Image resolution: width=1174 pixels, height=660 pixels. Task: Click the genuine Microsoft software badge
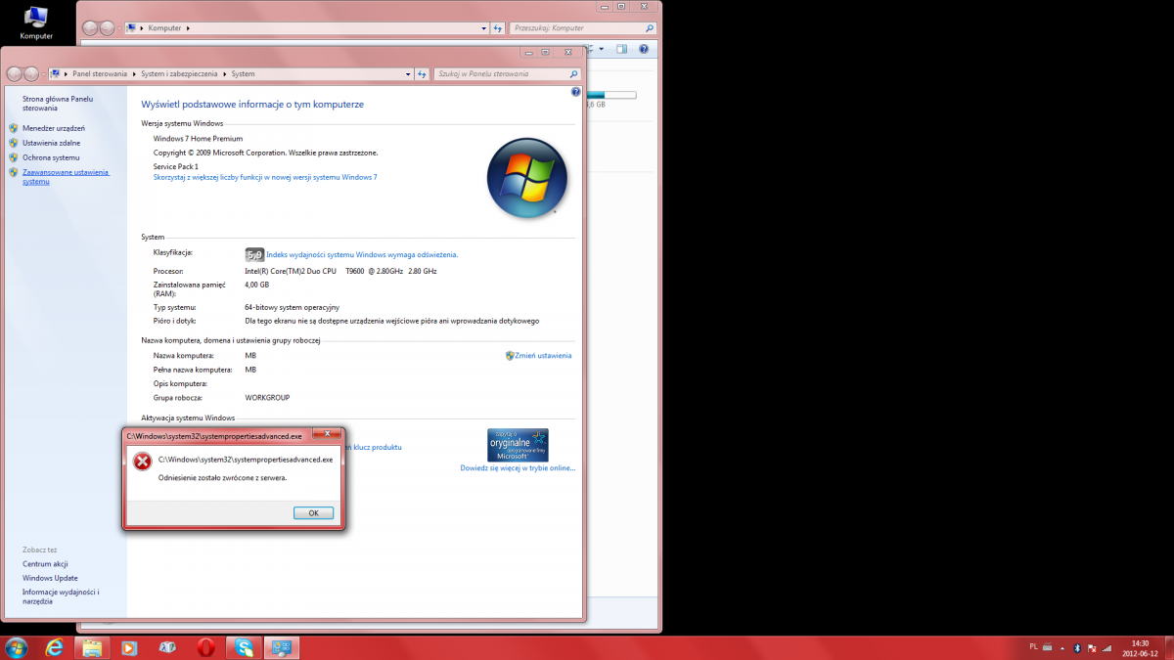[x=518, y=445]
